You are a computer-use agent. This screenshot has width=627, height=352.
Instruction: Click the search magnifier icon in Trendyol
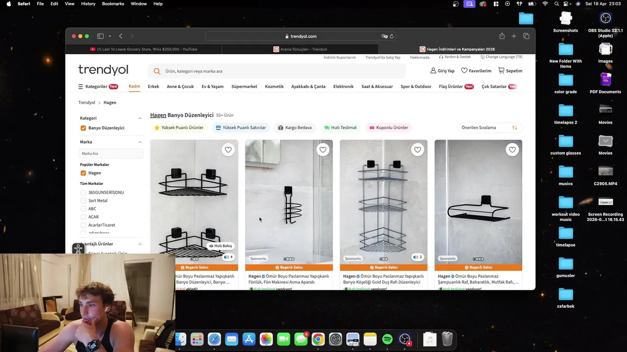(x=157, y=71)
